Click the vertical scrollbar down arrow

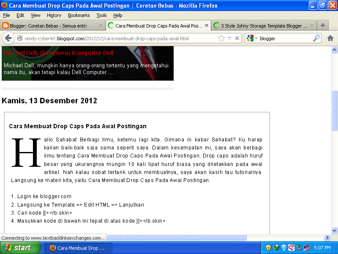pyautogui.click(x=334, y=230)
